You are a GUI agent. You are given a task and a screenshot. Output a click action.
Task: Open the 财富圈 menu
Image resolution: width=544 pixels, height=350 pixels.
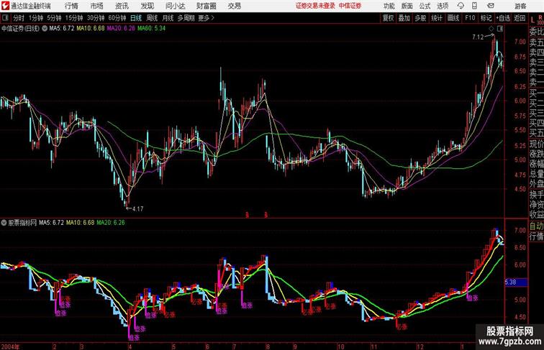(x=206, y=6)
